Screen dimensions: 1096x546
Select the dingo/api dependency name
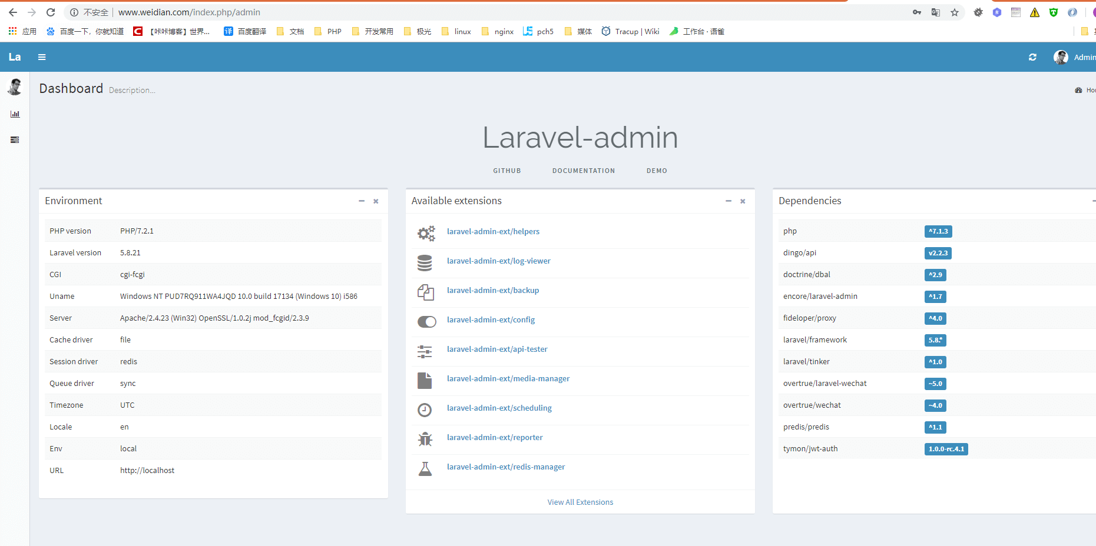[x=800, y=253]
